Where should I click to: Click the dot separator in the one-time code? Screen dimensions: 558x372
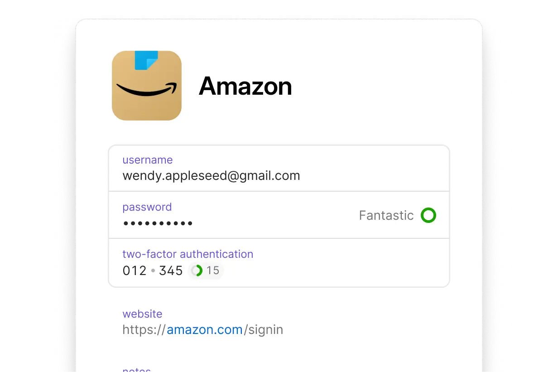153,271
